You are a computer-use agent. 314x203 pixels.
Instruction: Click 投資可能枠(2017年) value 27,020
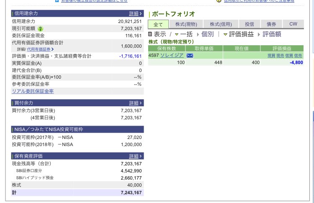pos(134,138)
